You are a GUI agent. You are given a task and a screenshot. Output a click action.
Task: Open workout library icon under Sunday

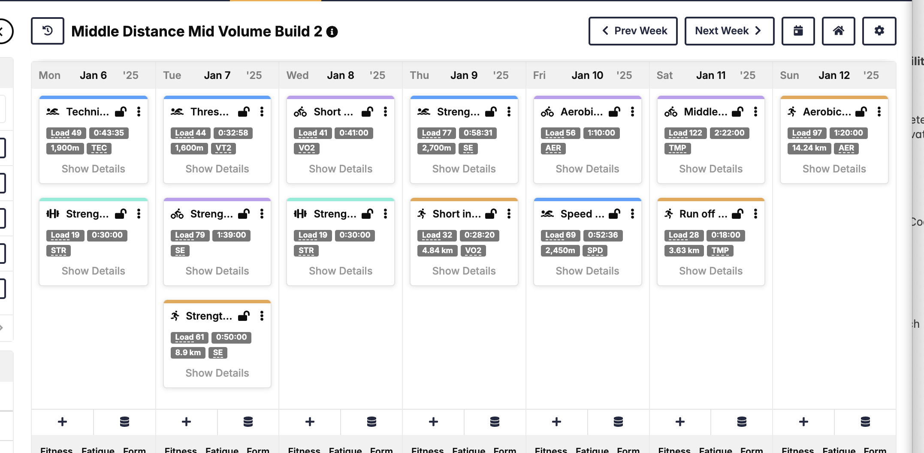point(865,422)
